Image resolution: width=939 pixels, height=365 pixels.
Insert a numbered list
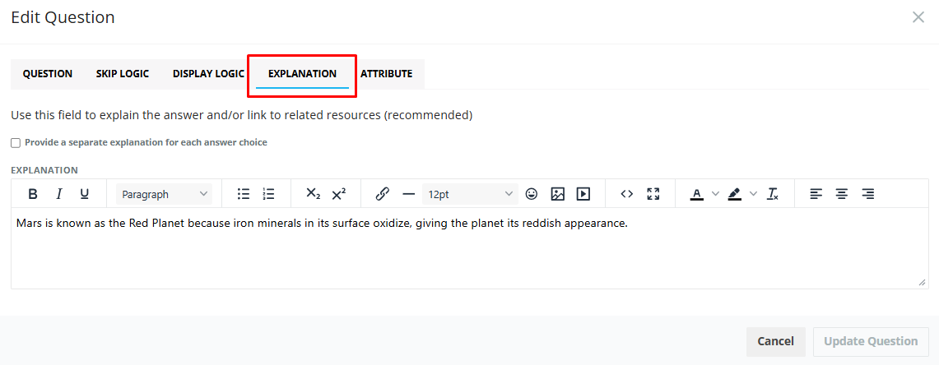pyautogui.click(x=269, y=194)
